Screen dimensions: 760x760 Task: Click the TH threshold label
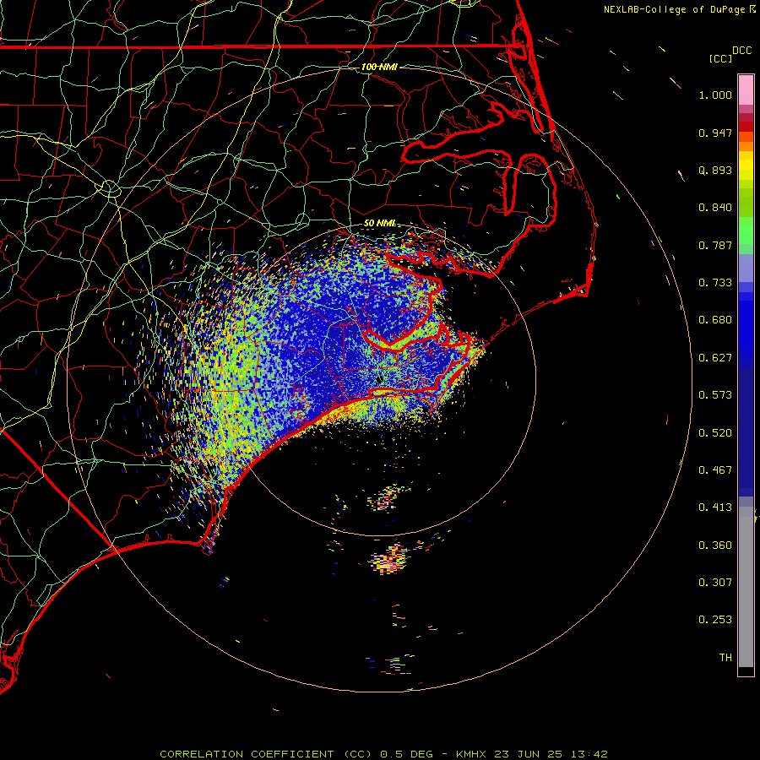tap(725, 658)
